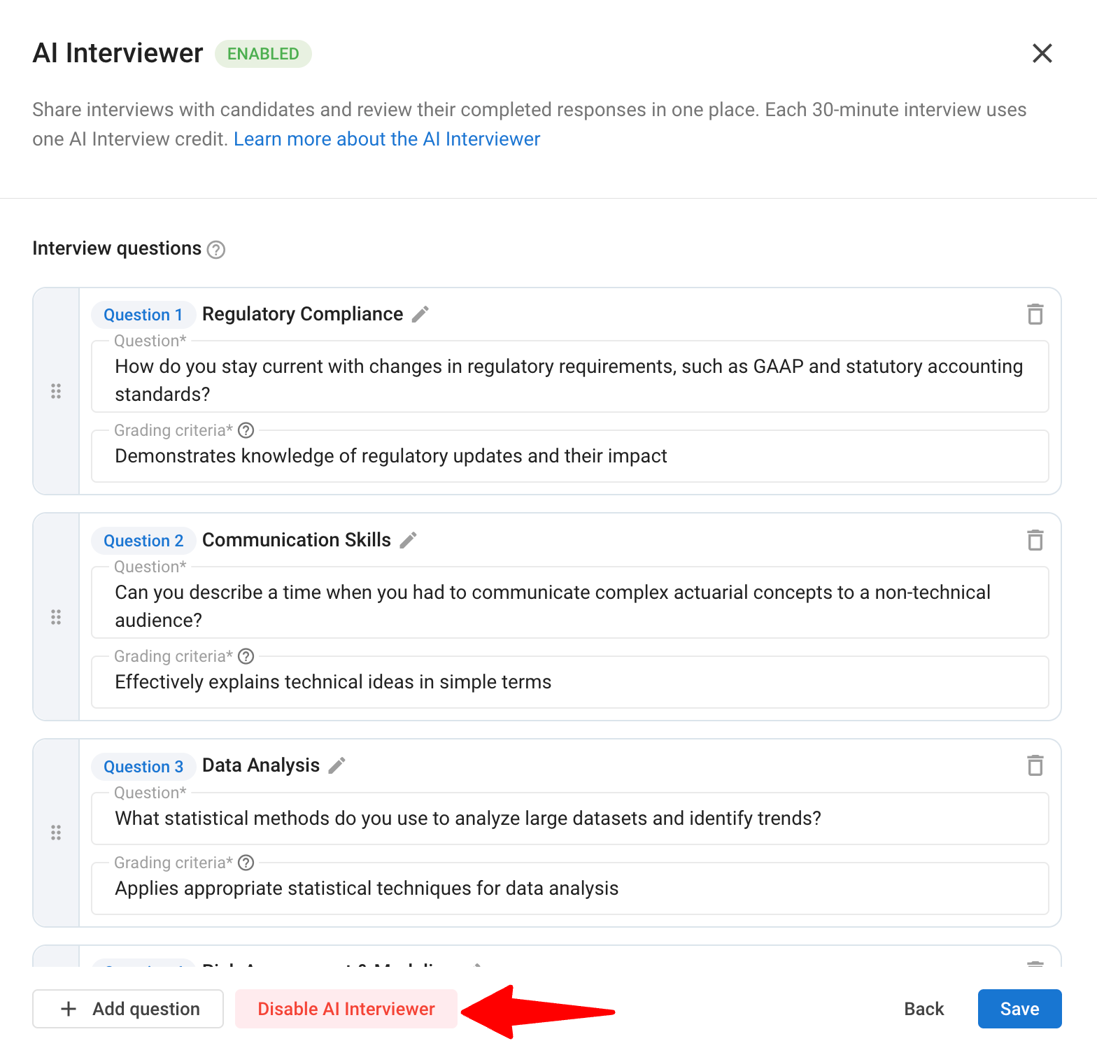Screen dimensions: 1097x1048
Task: Click the Regulatory Compliance title text
Action: (x=303, y=314)
